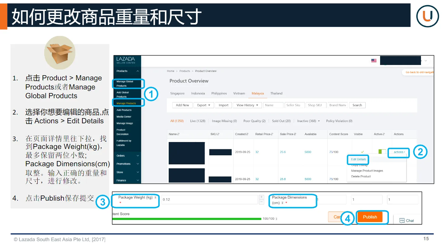Click the Add New button
444x249 pixels.
(182, 105)
